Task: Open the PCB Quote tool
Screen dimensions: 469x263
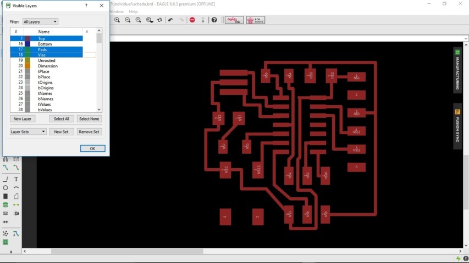Action: pyautogui.click(x=256, y=20)
